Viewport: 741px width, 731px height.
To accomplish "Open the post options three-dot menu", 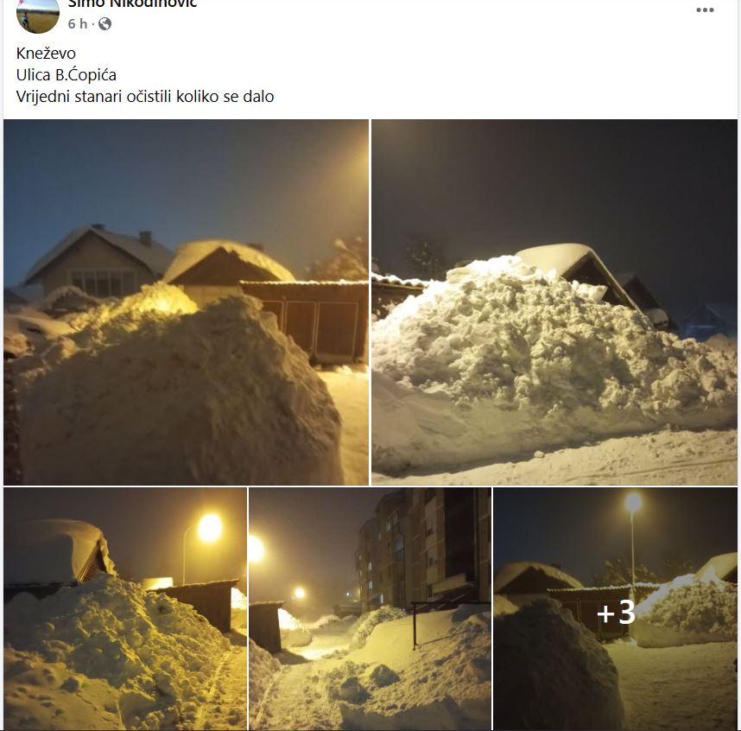I will pos(705,10).
